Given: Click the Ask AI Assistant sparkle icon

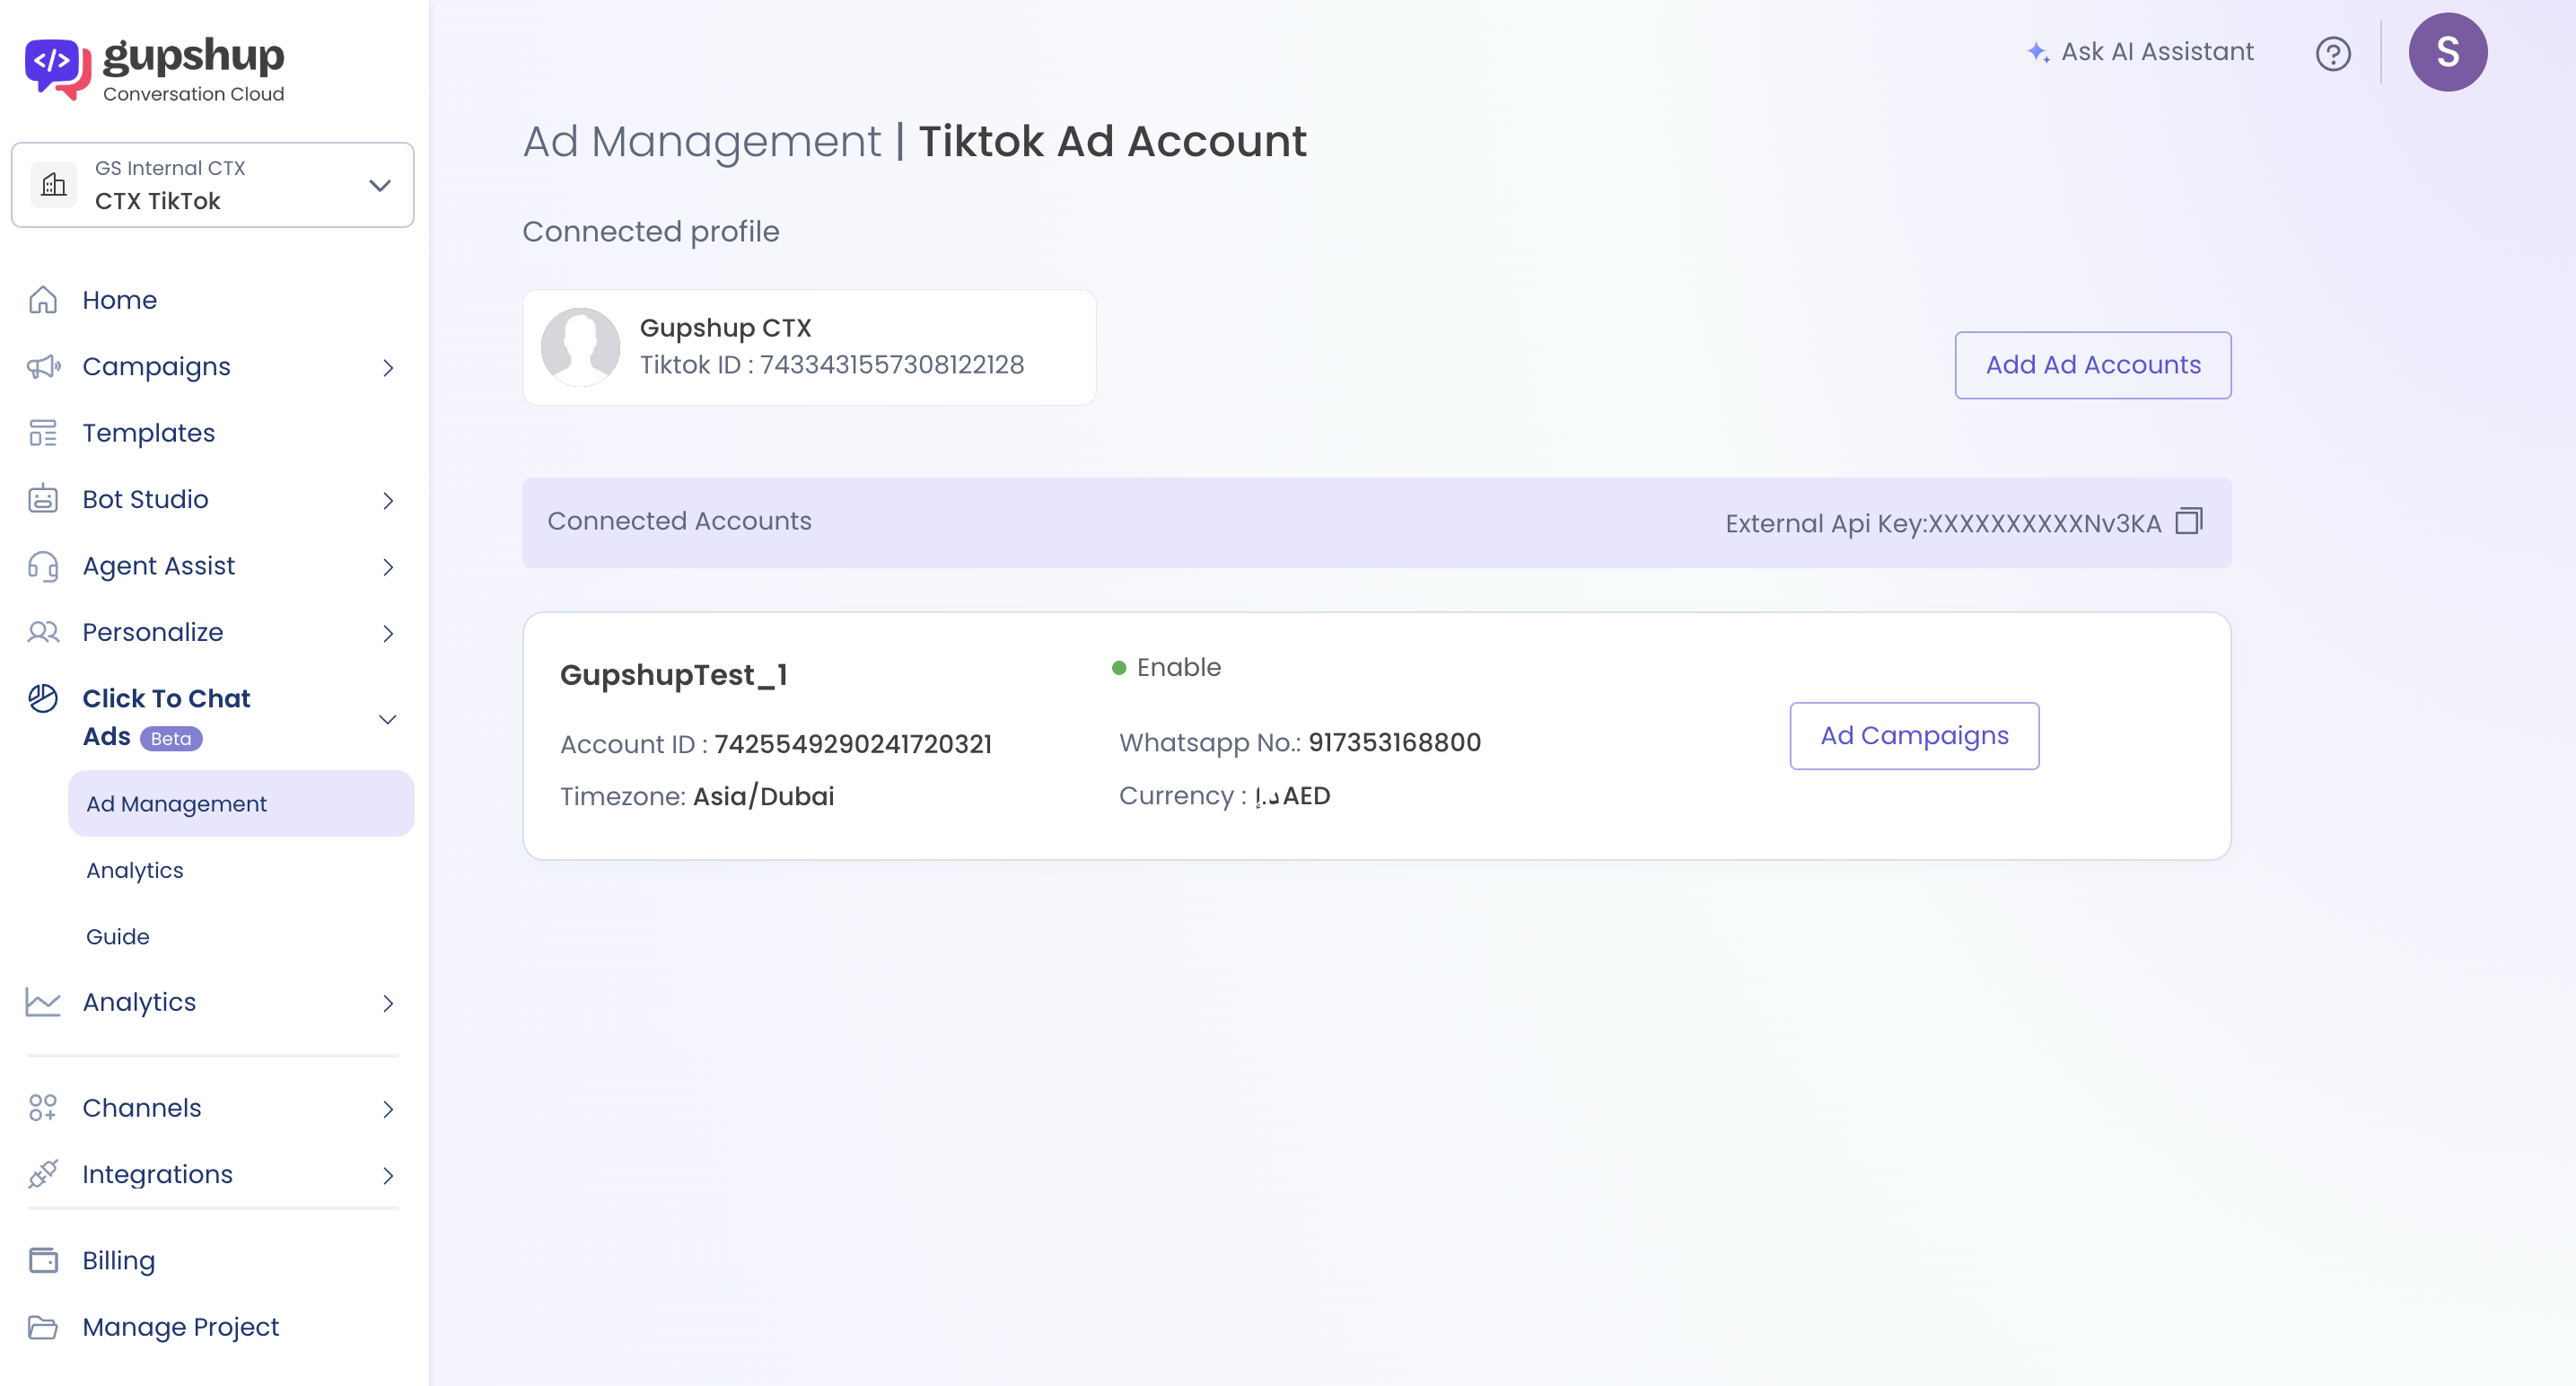Looking at the screenshot, I should pyautogui.click(x=2037, y=52).
